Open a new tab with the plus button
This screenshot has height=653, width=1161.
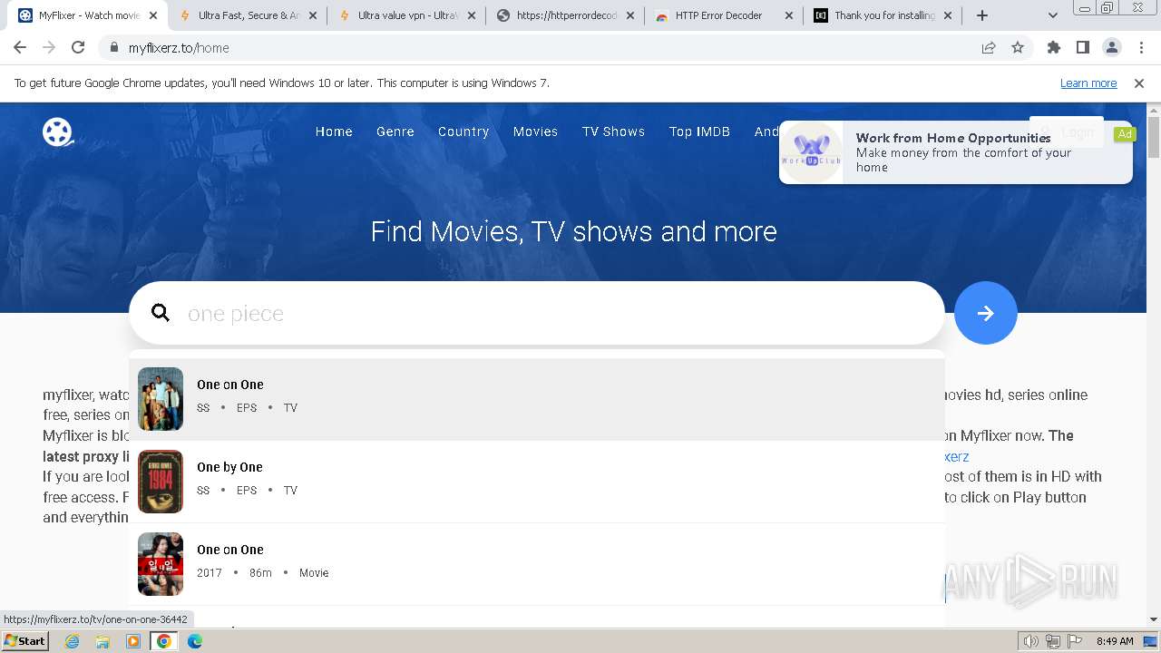click(x=982, y=15)
